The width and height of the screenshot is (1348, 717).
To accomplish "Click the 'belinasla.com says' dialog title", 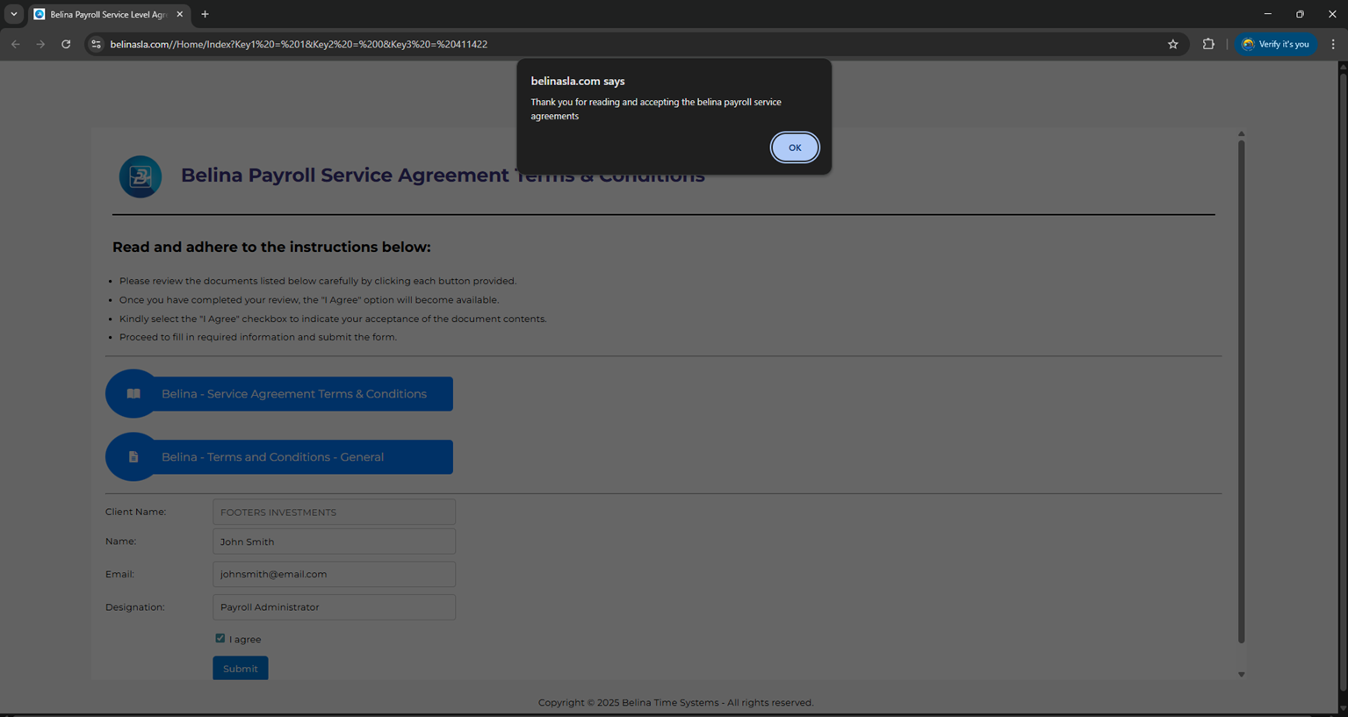I will 578,81.
